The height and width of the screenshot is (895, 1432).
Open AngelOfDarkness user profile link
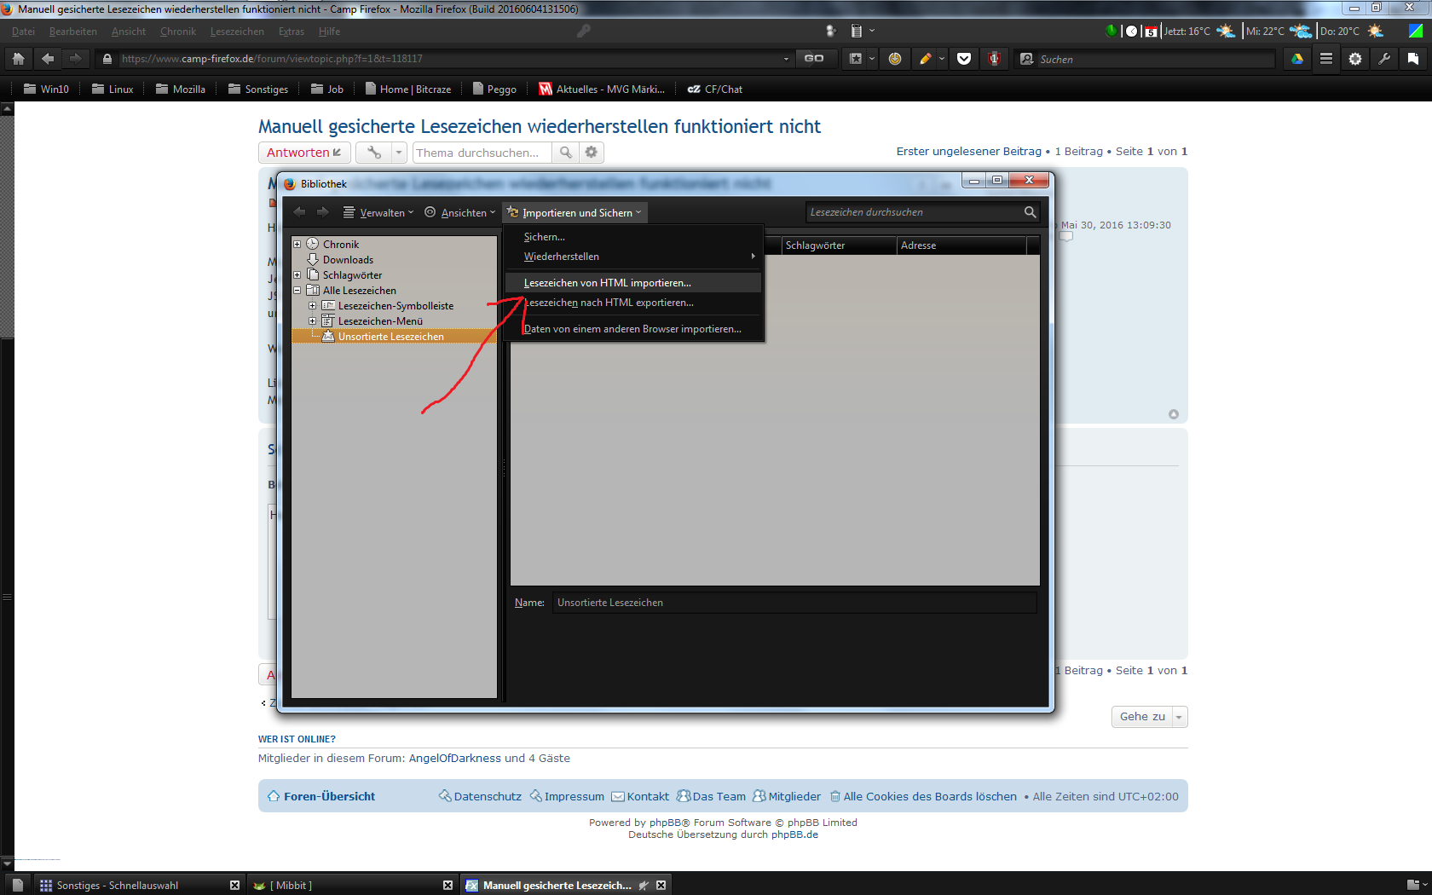coord(455,758)
